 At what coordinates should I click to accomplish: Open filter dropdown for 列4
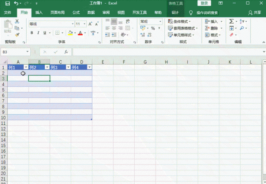[x=89, y=67]
